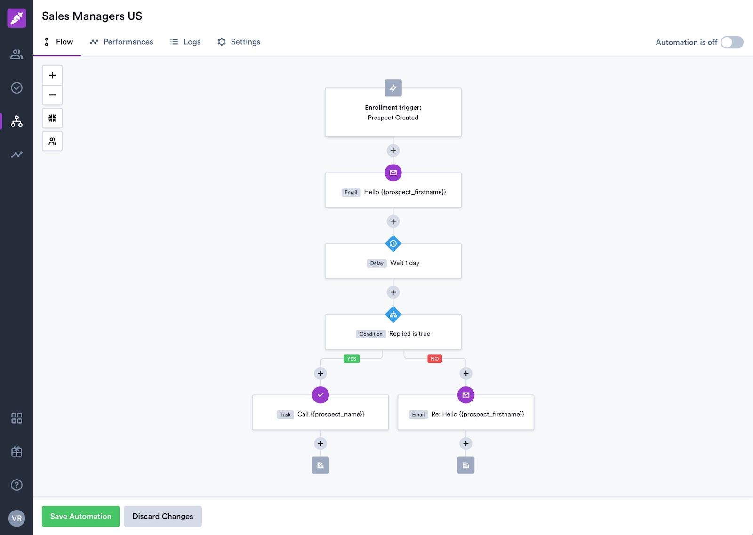The height and width of the screenshot is (535, 753).
Task: Click the enroll prospect icon below the zoom controls
Action: coord(52,141)
